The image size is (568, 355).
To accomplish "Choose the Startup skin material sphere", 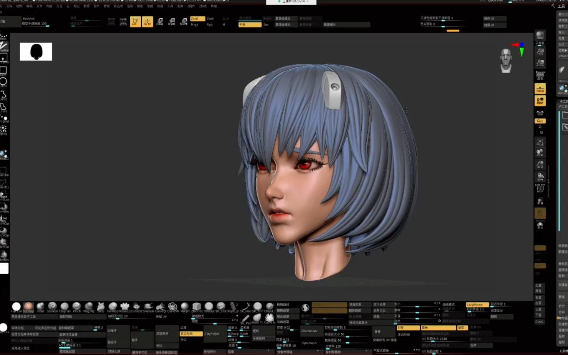I will tap(28, 307).
